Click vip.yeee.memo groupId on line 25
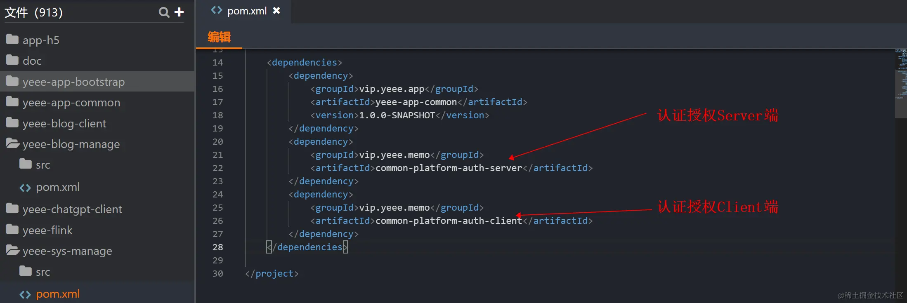The image size is (907, 303). [394, 208]
